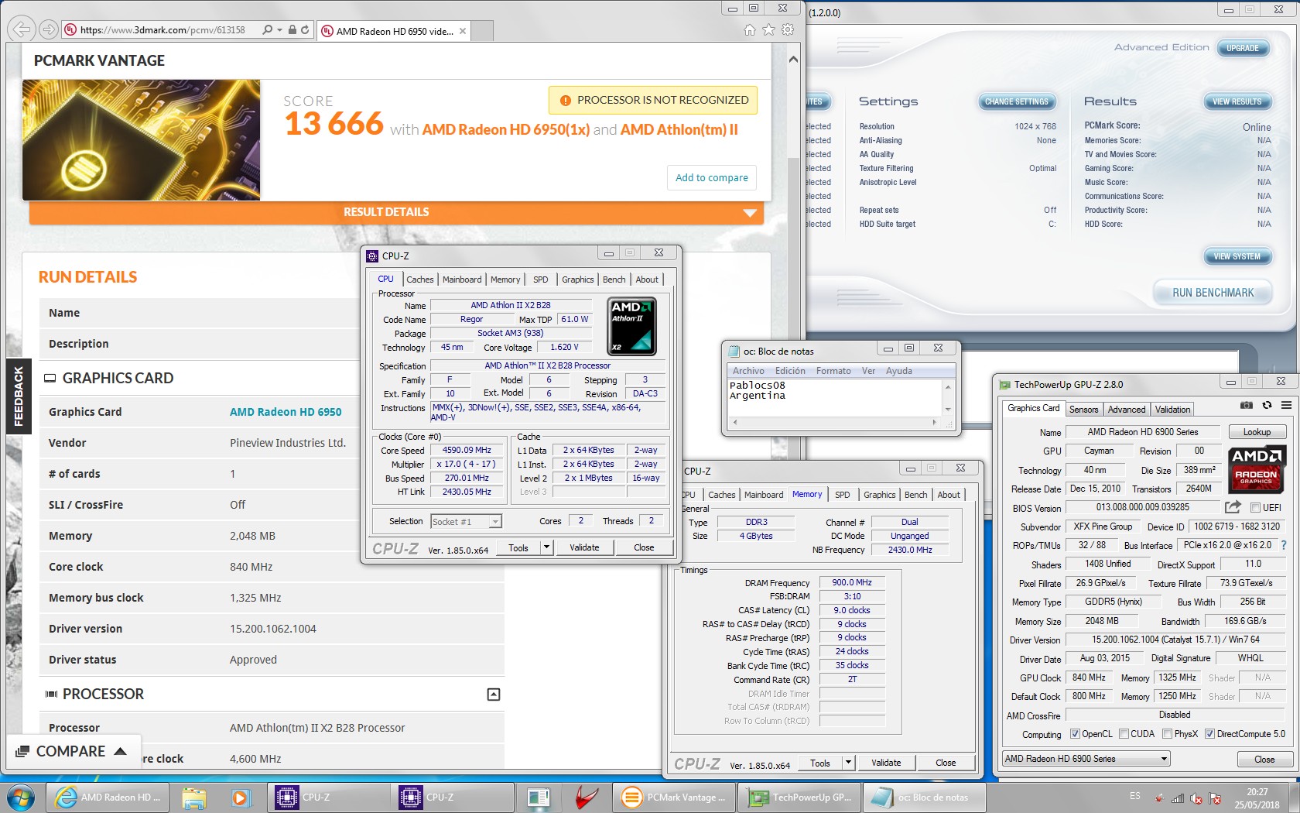1300x813 pixels.
Task: Open the AMD Radeon HD 6950 graphics card link
Action: 286,412
